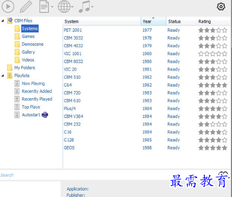Open the Demoscene folder
Image resolution: width=232 pixels, height=197 pixels.
[x=33, y=44]
